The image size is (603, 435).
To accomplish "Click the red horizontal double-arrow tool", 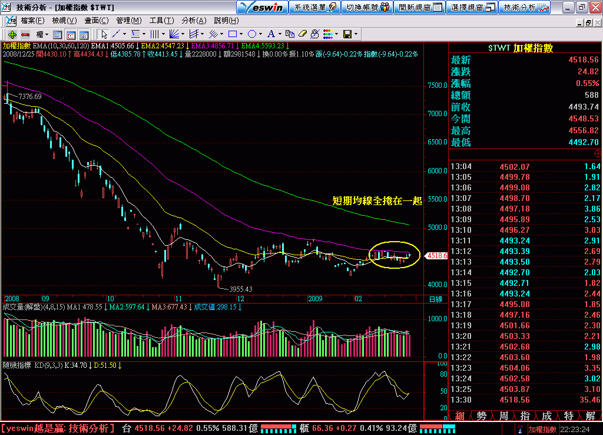I will point(25,35).
